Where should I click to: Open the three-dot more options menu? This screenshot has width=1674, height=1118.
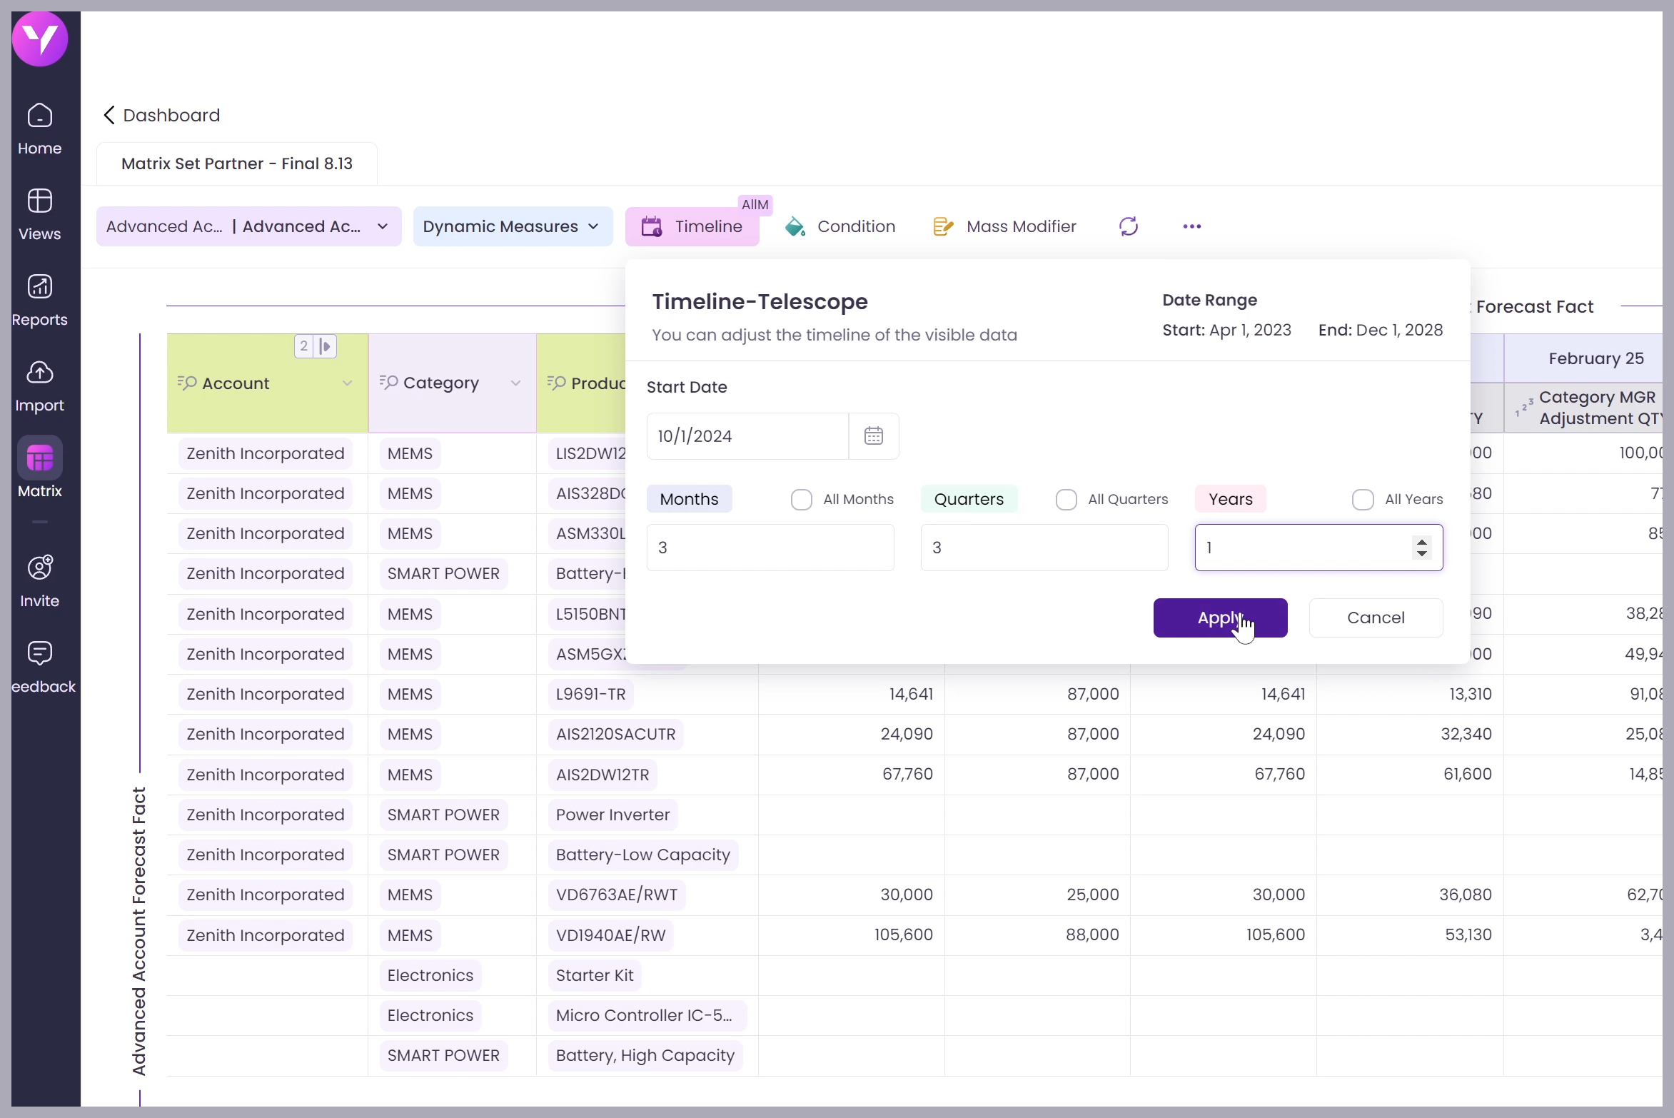[1191, 226]
